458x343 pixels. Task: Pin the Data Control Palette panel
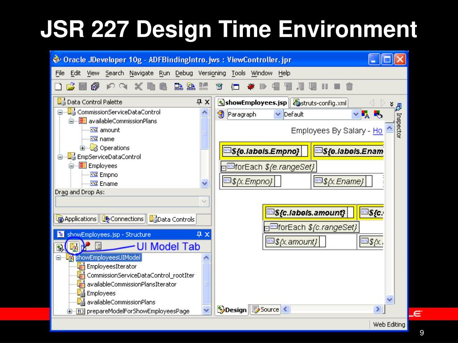(199, 102)
